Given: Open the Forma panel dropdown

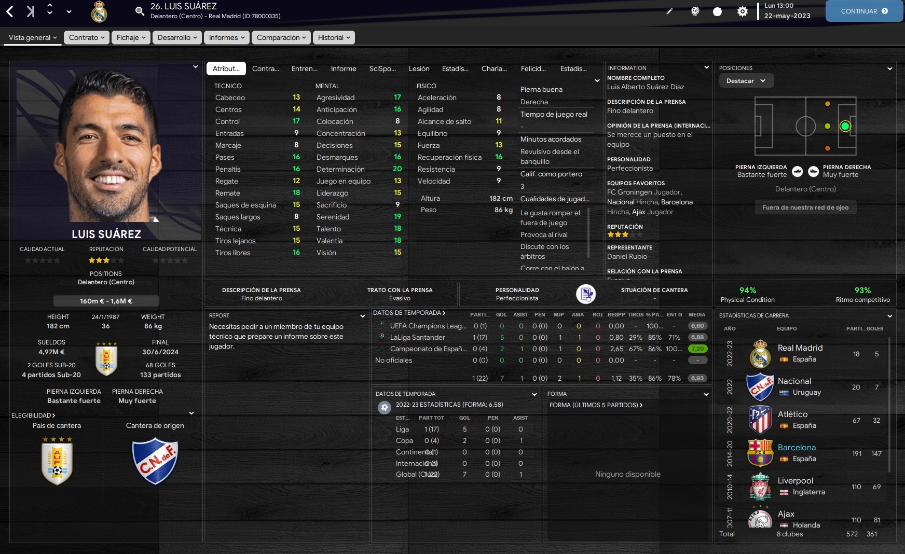Looking at the screenshot, I should (706, 394).
